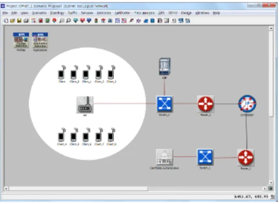
Task: Select the Certificate Authentication server node
Action: [164, 157]
